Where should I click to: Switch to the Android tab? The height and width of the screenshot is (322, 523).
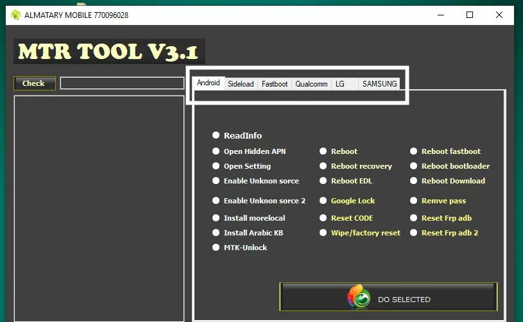(x=208, y=83)
